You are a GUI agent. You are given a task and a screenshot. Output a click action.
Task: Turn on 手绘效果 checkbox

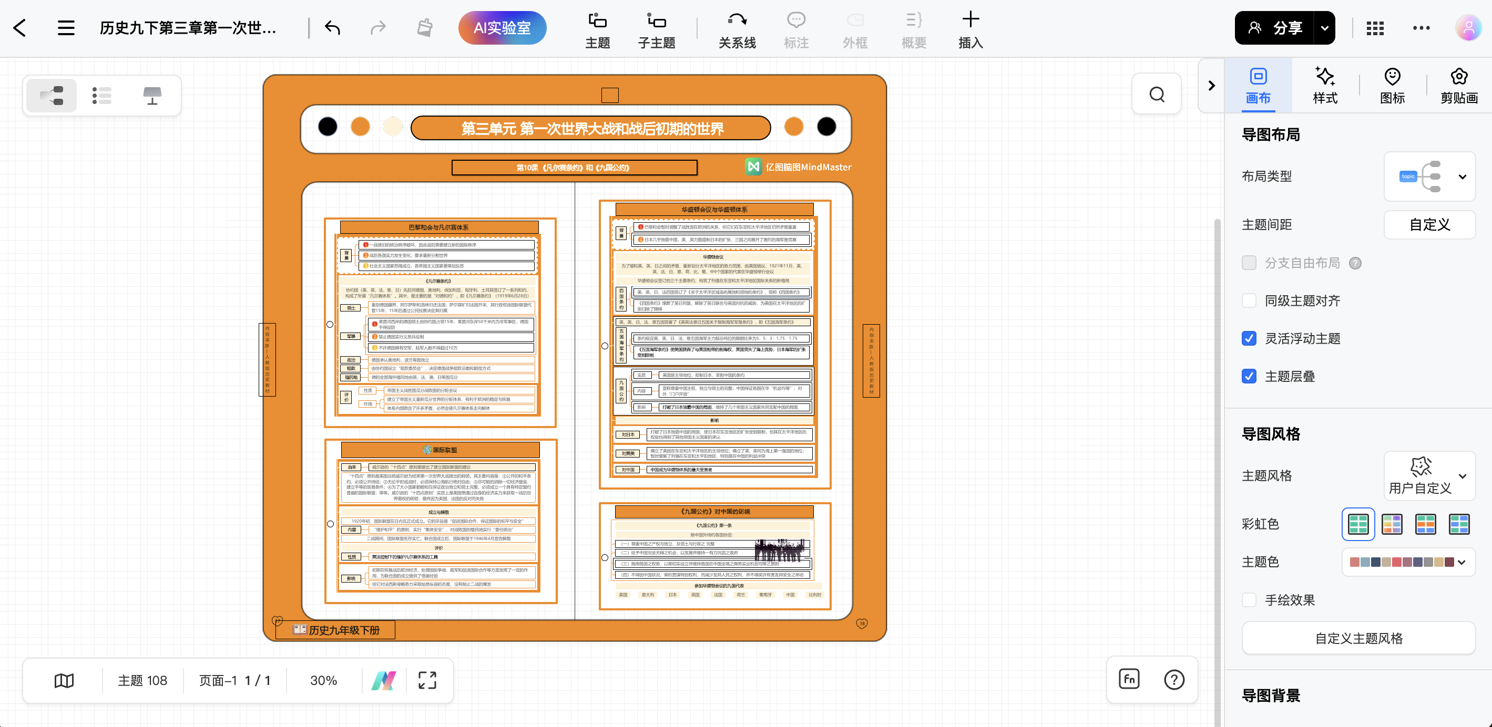(1249, 600)
